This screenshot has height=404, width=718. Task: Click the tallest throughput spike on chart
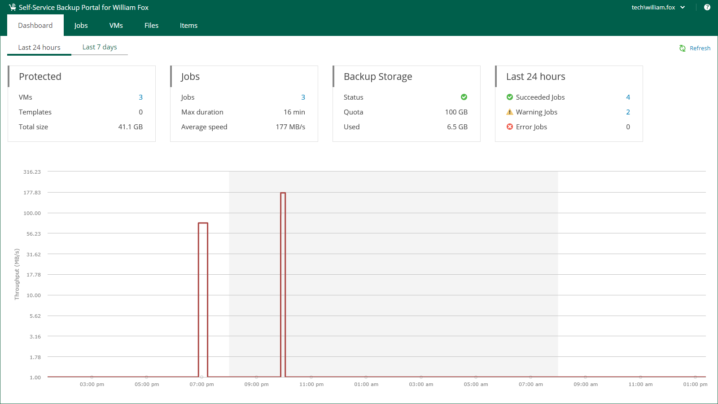click(x=283, y=193)
